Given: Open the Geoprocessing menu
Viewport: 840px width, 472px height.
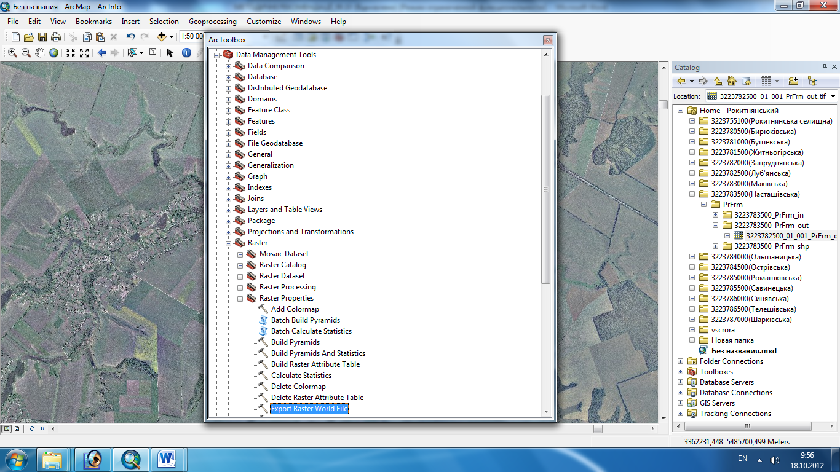Looking at the screenshot, I should [213, 21].
